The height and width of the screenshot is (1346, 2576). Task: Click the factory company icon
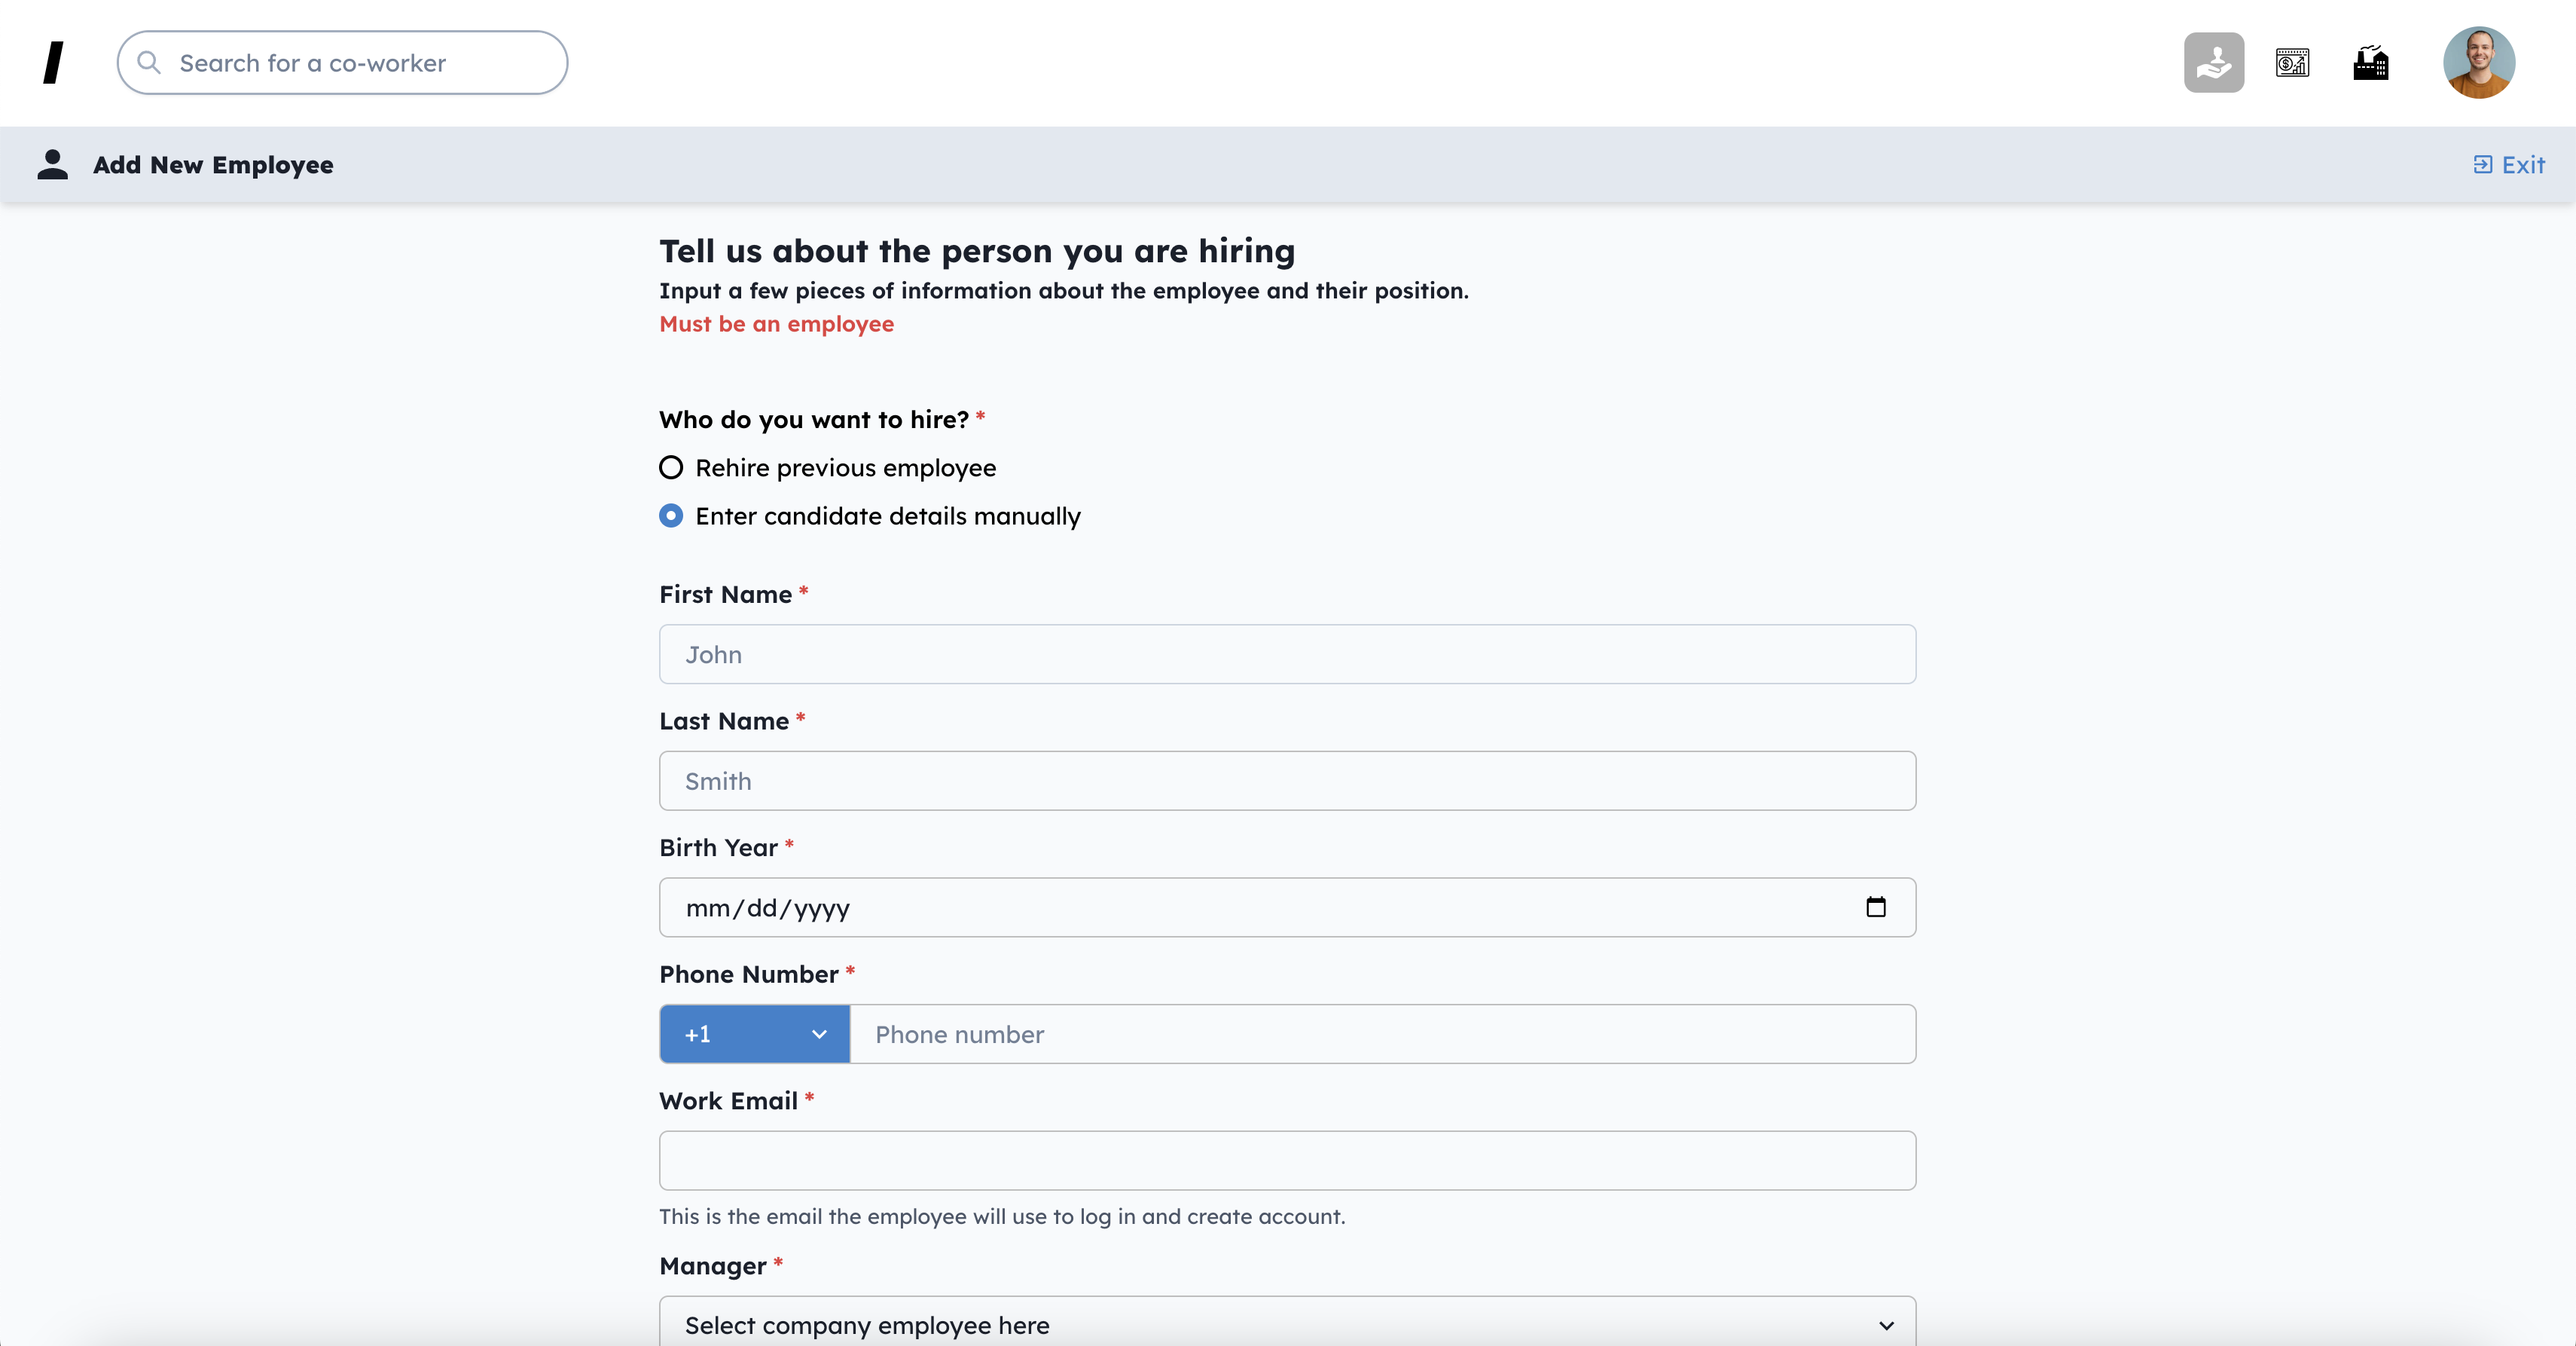(2370, 63)
